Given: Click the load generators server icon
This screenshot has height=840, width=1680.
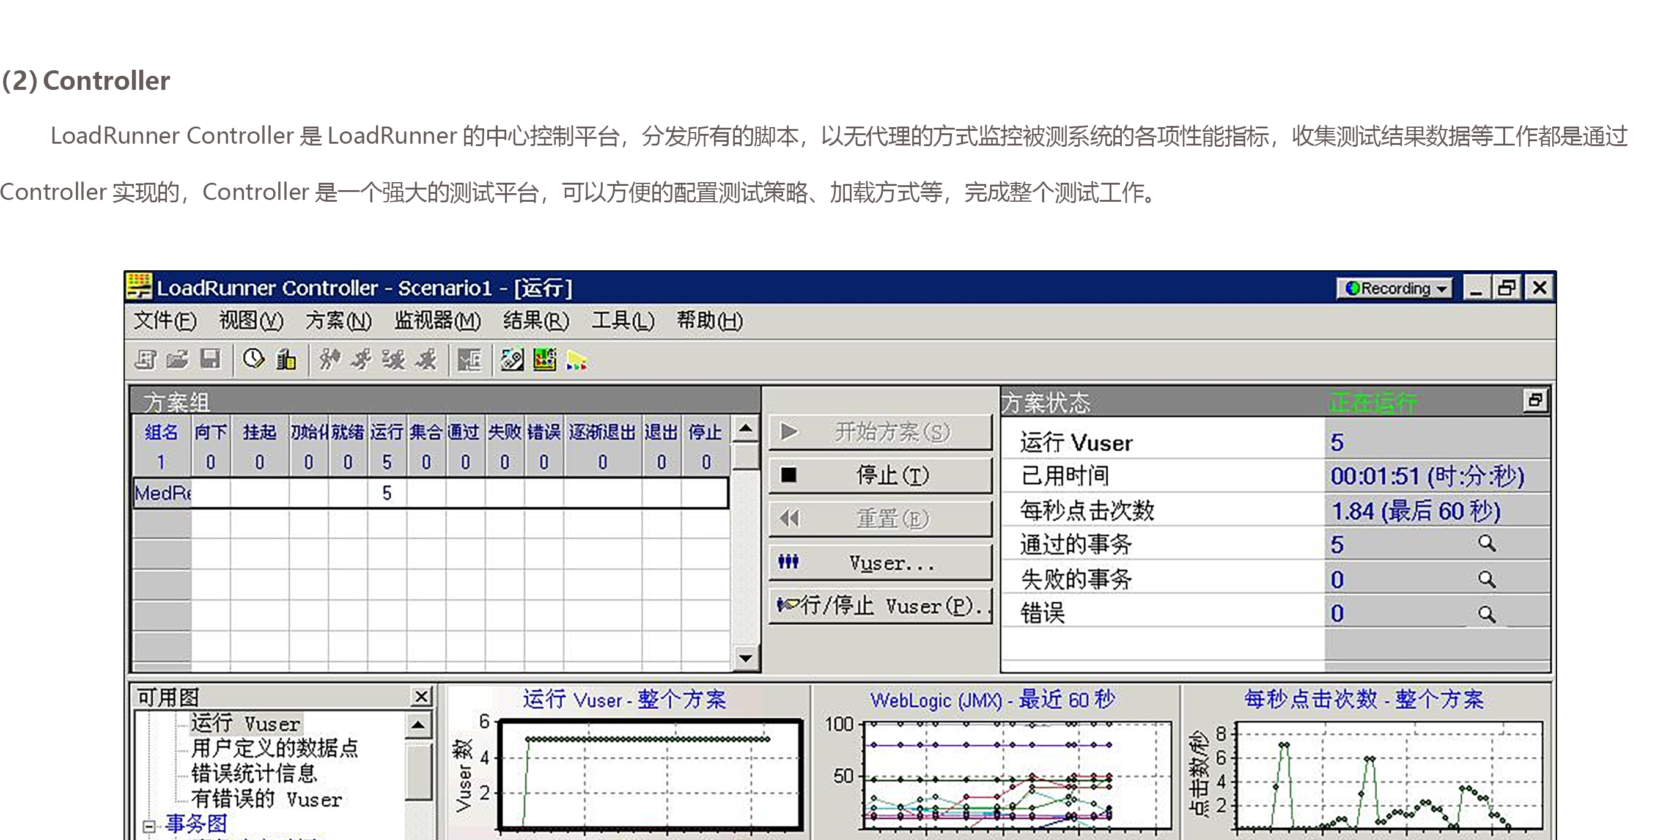Looking at the screenshot, I should [x=286, y=359].
